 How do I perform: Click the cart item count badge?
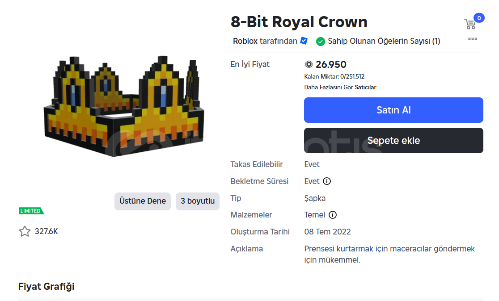click(x=479, y=18)
